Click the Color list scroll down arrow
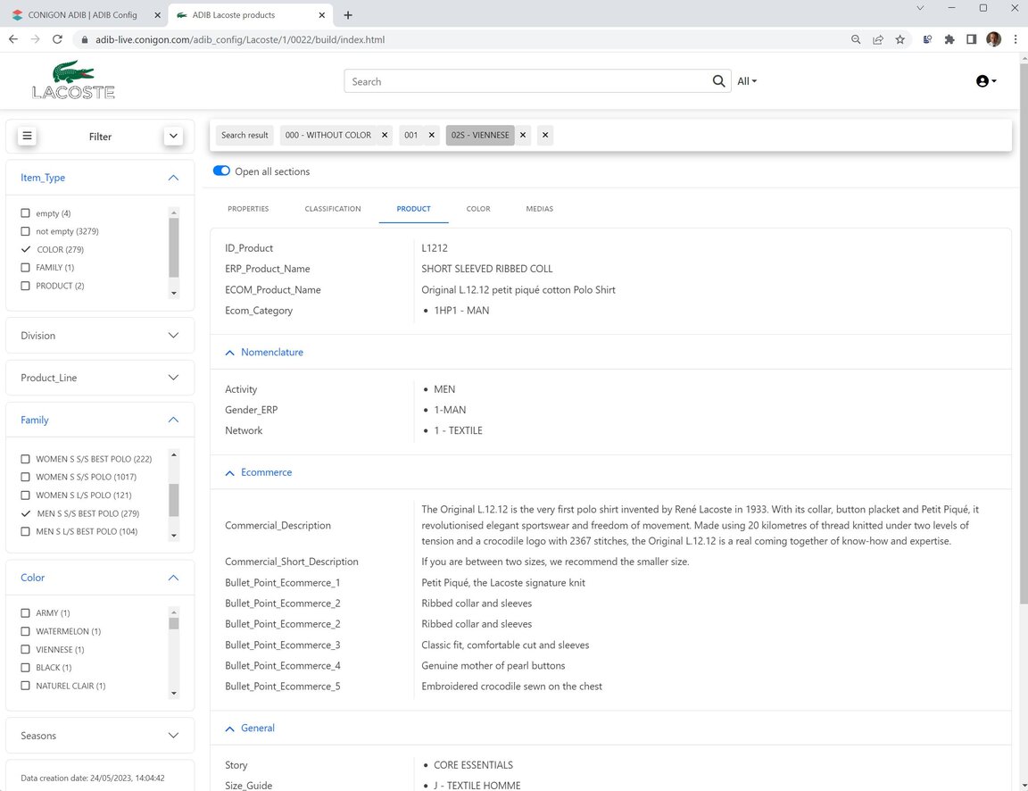1028x791 pixels. [174, 694]
